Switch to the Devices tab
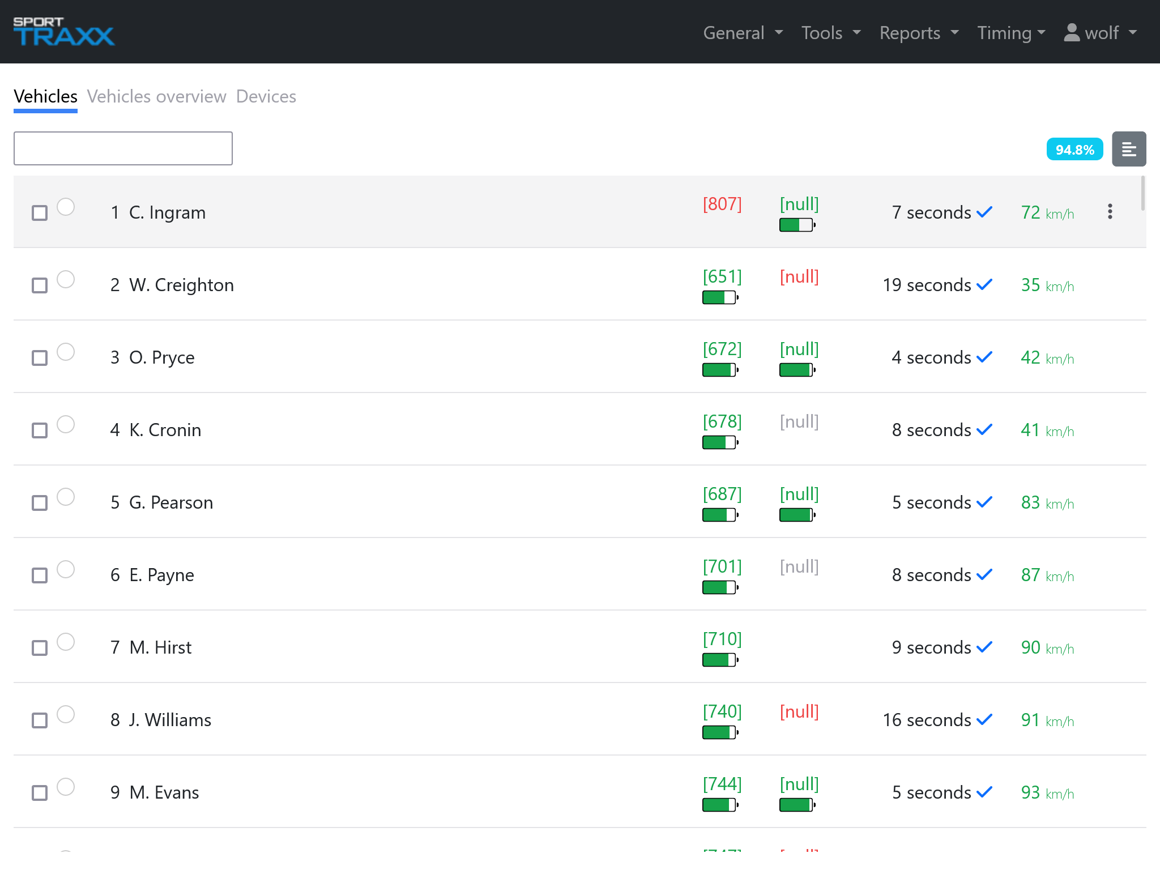The image size is (1160, 870). click(266, 96)
